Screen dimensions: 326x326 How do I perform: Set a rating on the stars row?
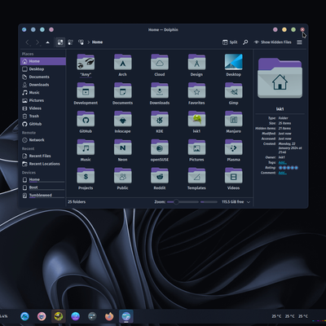coord(289,168)
